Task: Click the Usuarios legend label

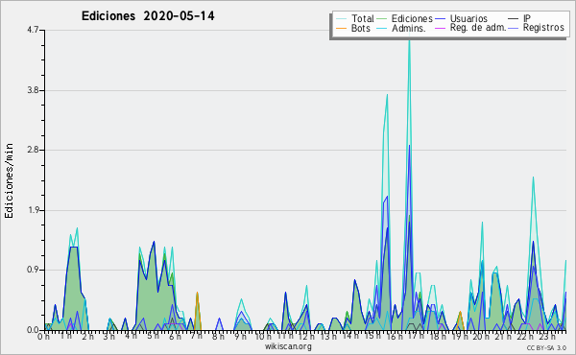Action: (x=468, y=18)
